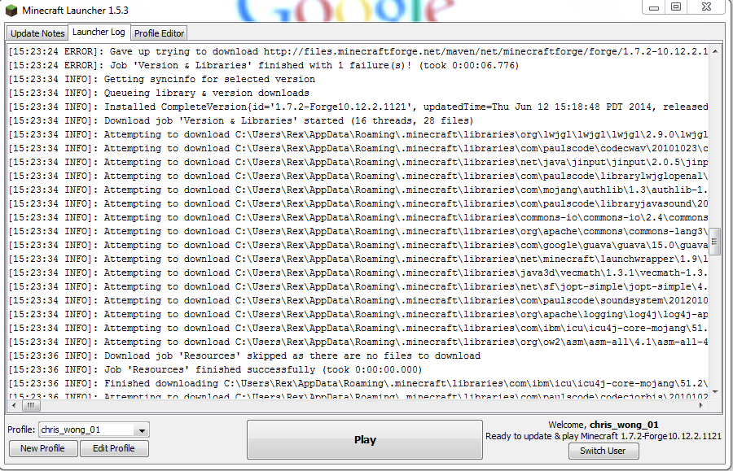Image resolution: width=733 pixels, height=471 pixels.
Task: Click log line "Download job 'Version & Libraries' started"
Action: pos(241,121)
